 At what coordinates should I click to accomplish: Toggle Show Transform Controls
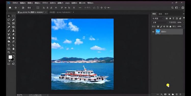[38, 8]
